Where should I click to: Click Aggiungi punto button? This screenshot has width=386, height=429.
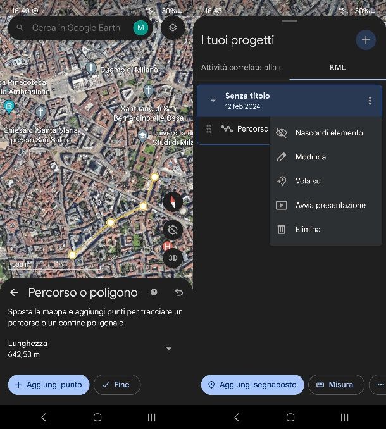pyautogui.click(x=49, y=385)
